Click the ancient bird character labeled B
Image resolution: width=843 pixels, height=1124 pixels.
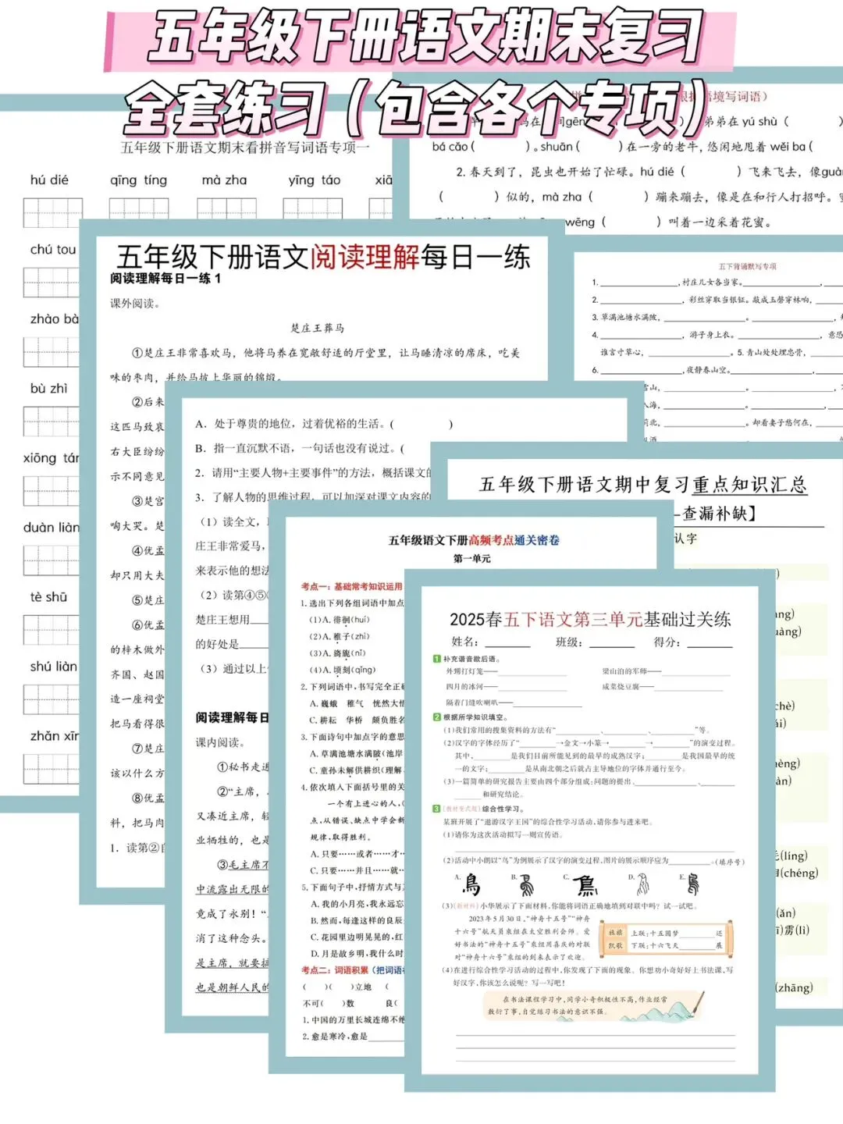(x=528, y=884)
